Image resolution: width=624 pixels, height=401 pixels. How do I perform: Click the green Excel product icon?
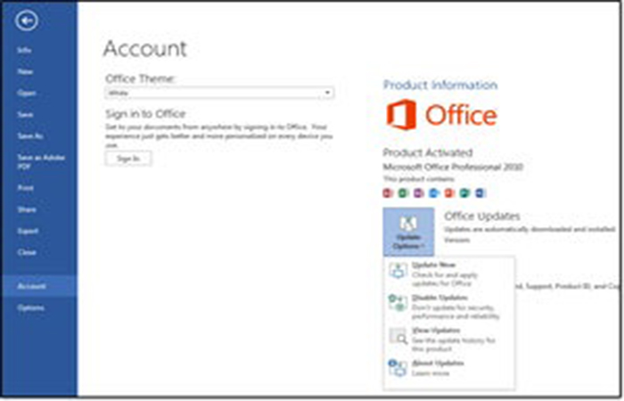(404, 193)
